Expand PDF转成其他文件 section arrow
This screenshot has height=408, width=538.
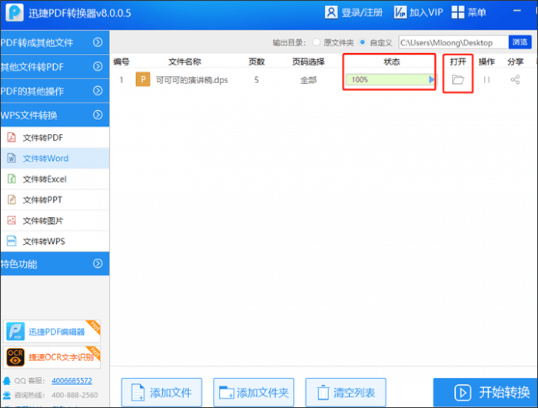point(98,42)
